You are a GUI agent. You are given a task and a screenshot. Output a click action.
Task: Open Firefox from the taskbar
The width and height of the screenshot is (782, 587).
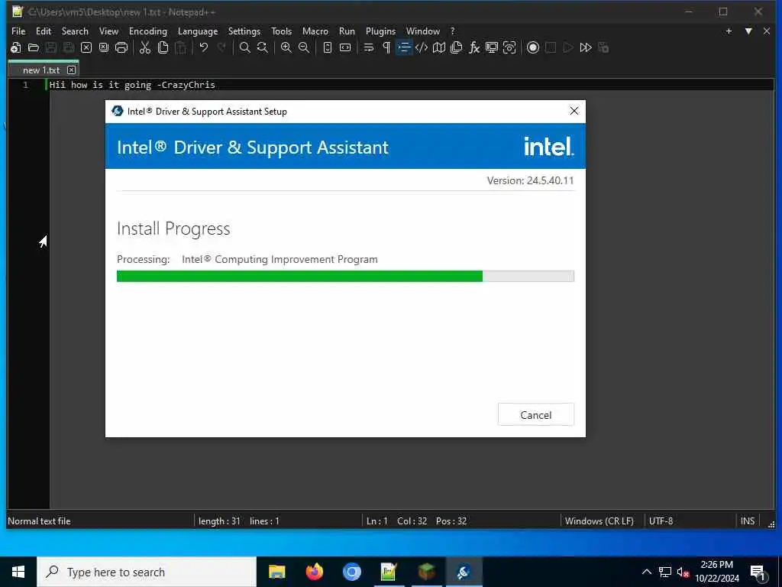point(314,572)
